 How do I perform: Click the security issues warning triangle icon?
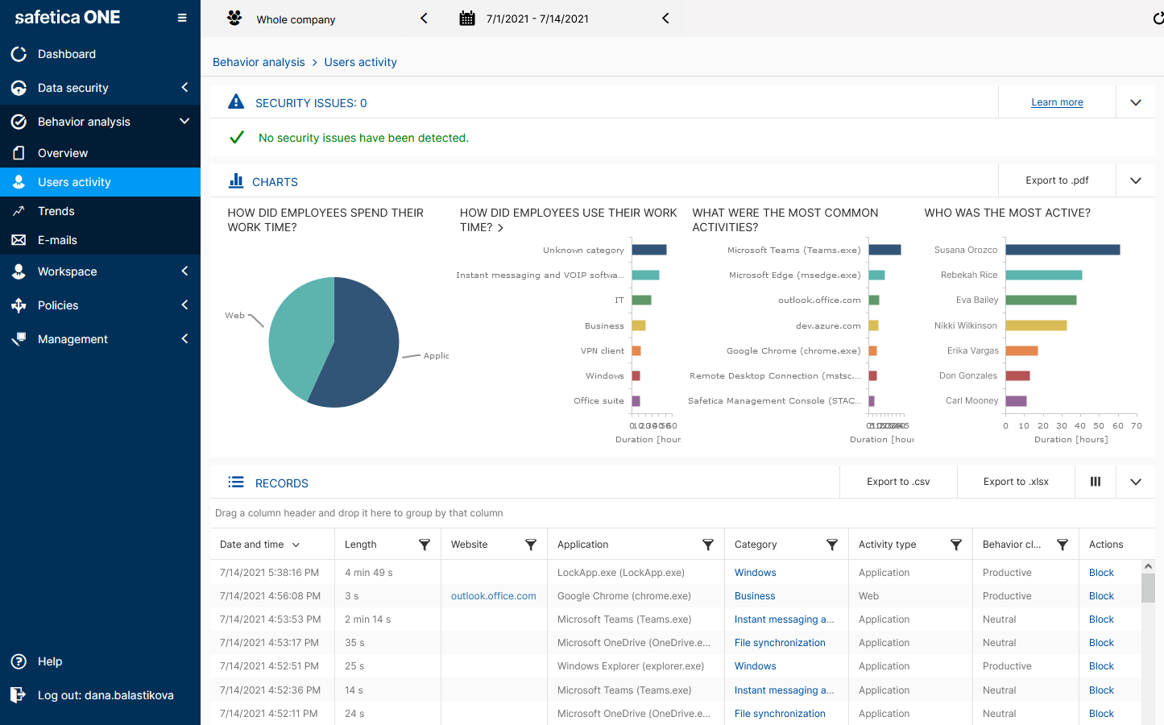coord(236,101)
